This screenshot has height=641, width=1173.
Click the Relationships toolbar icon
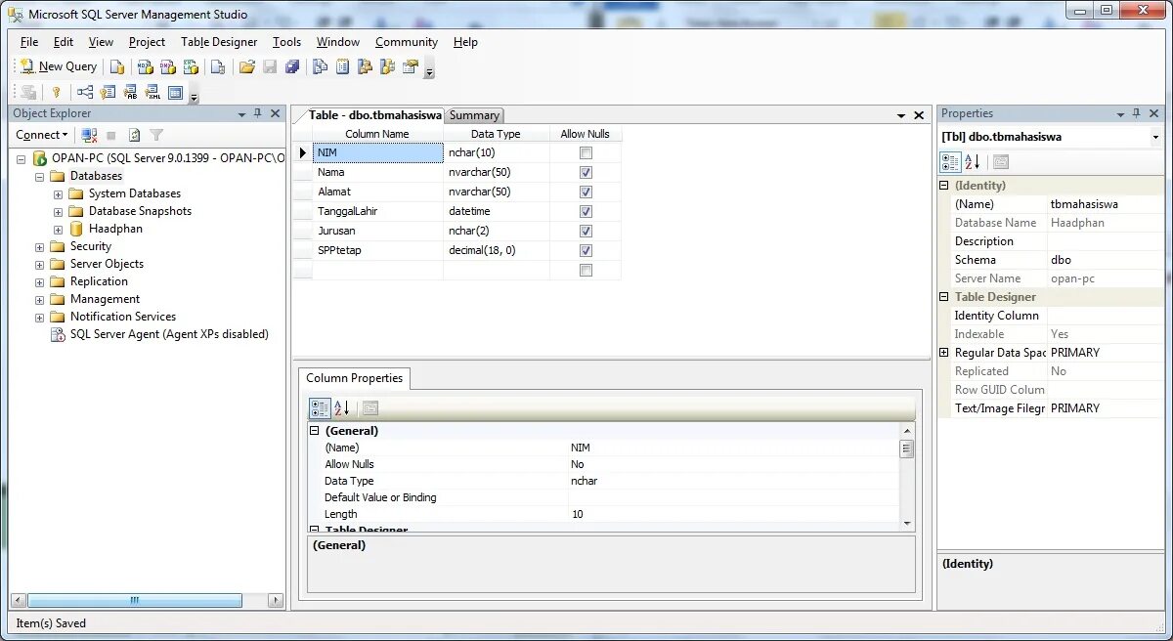85,92
